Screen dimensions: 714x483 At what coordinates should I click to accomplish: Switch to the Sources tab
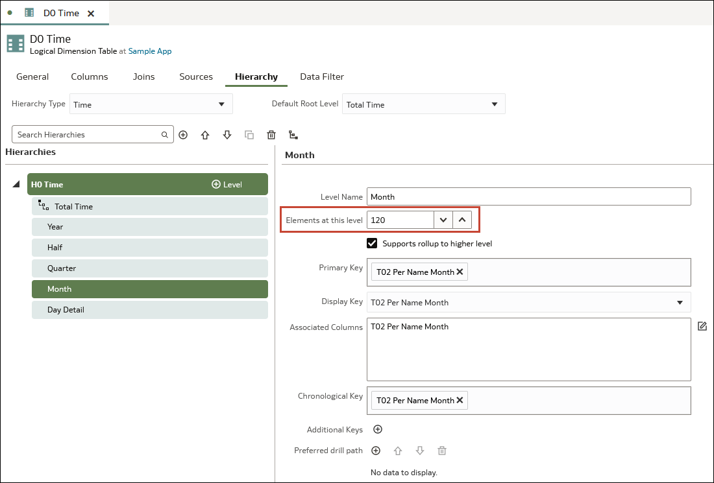tap(196, 77)
